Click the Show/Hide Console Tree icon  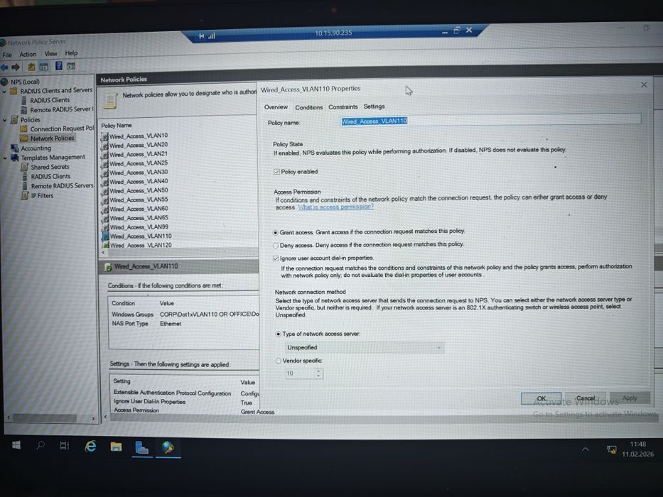coord(43,66)
